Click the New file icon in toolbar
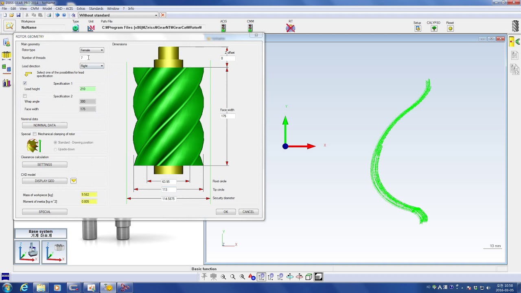Viewport: 521px width, 293px height. (x=5, y=15)
